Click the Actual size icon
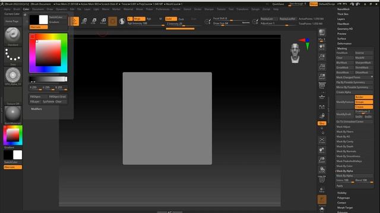The image size is (380, 213). (322, 67)
